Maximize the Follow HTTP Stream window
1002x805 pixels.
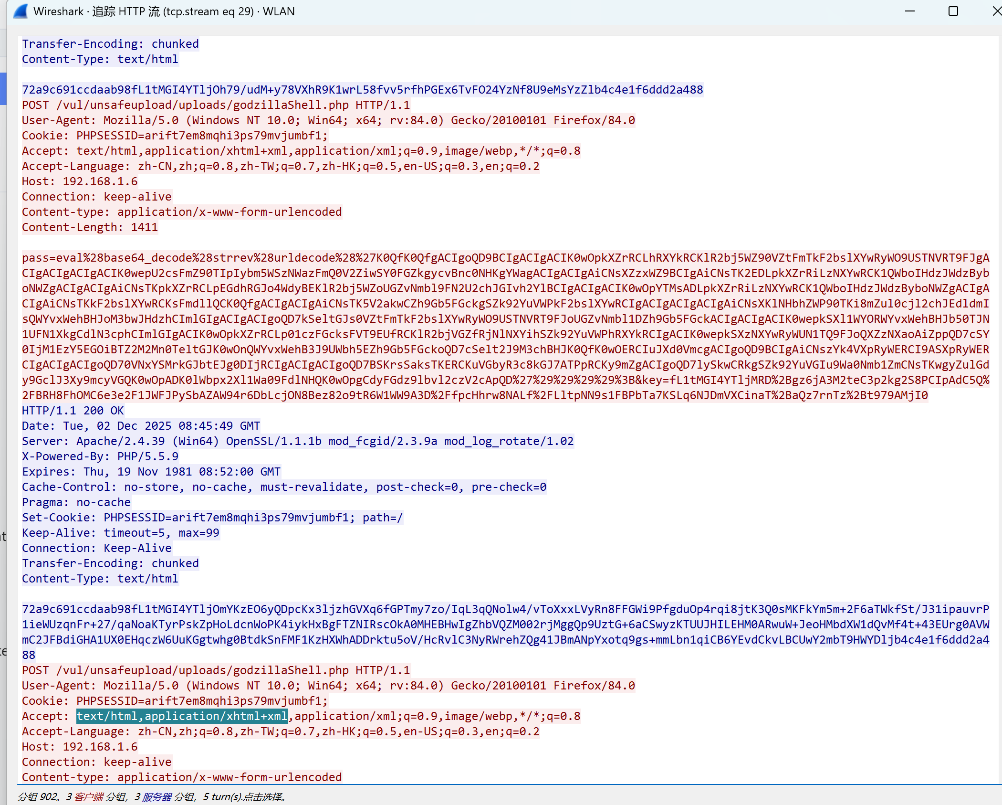tap(953, 11)
